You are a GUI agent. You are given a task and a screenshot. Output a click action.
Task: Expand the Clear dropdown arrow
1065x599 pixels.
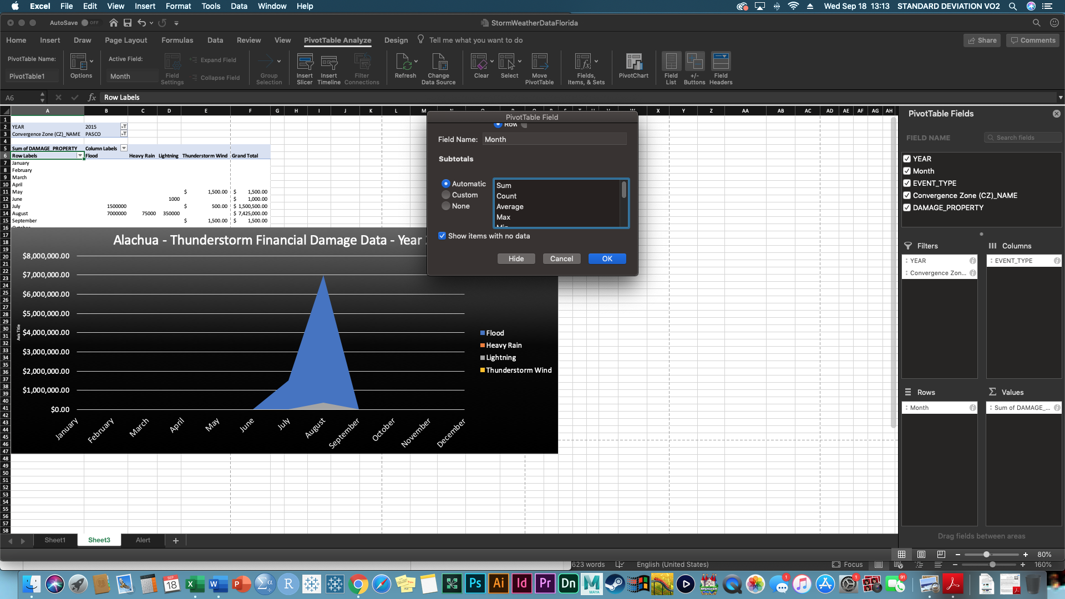coord(491,62)
